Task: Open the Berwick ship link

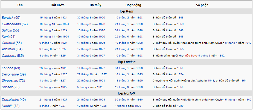Action: pyautogui.click(x=7, y=18)
